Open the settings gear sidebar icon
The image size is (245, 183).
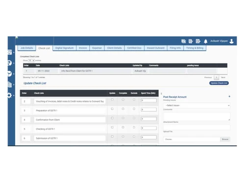[x=10, y=95]
